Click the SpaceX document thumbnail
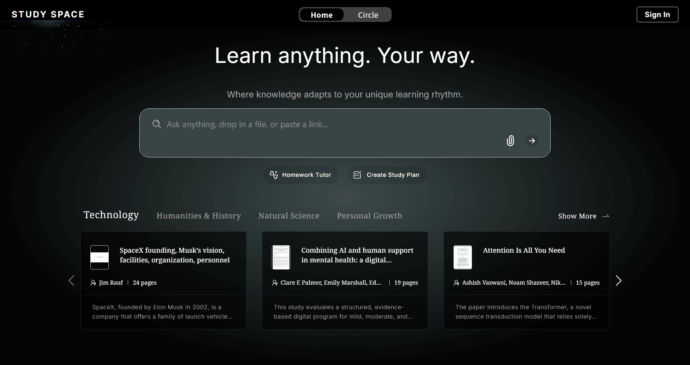Viewport: 690px width, 365px height. pyautogui.click(x=99, y=257)
